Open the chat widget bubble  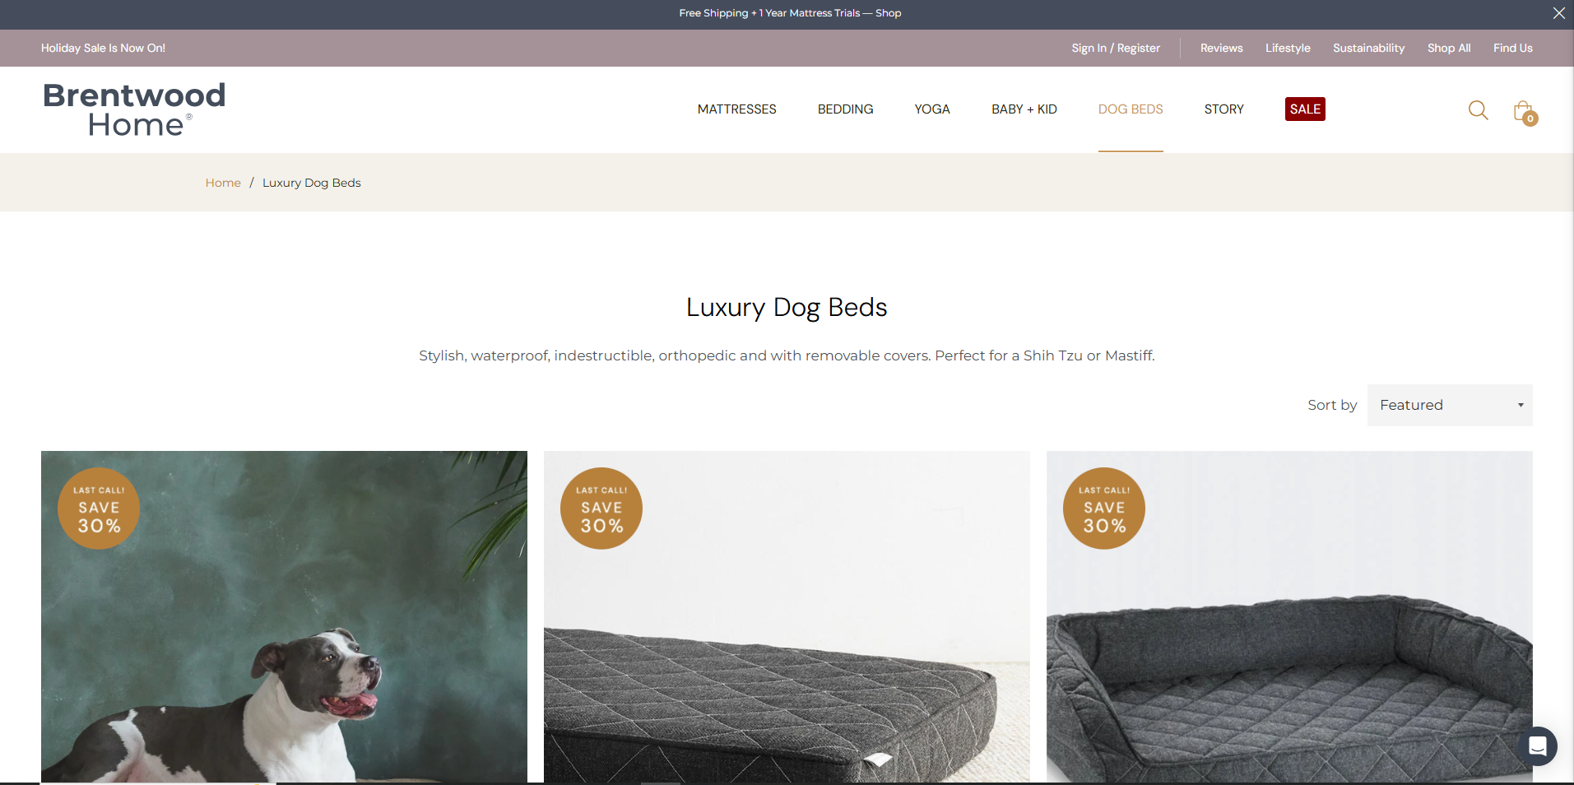[1537, 746]
